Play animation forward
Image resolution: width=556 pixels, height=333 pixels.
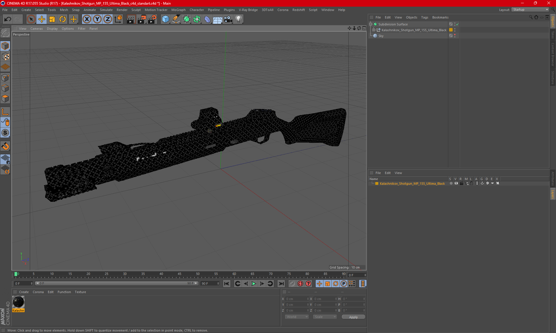(254, 284)
